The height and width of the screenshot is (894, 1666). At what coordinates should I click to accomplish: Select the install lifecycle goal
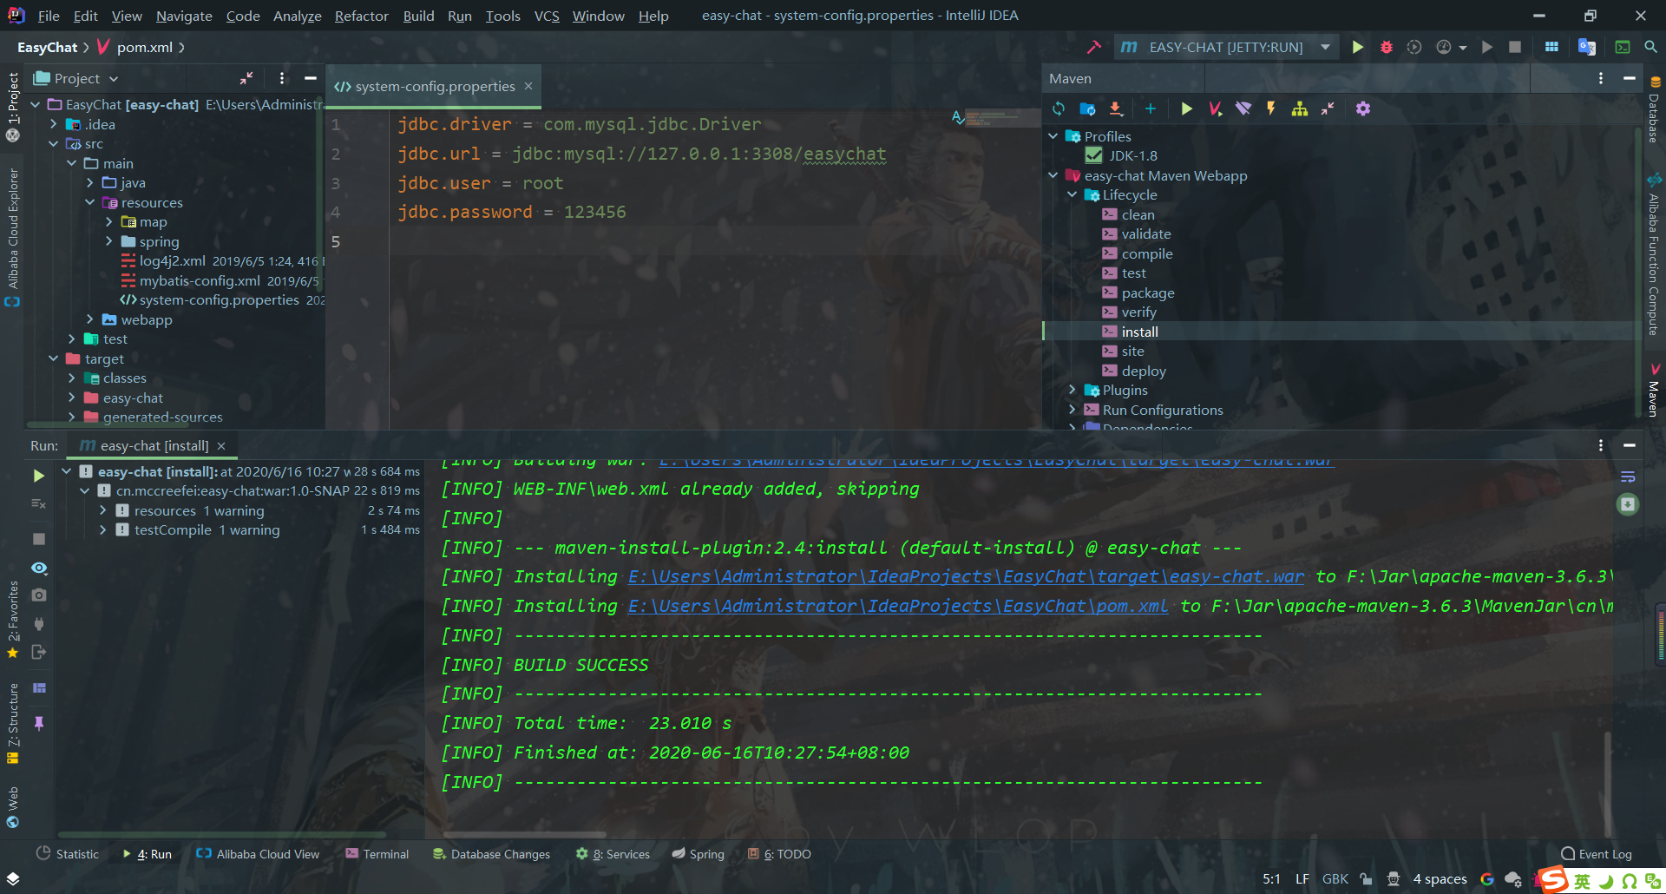coord(1139,332)
